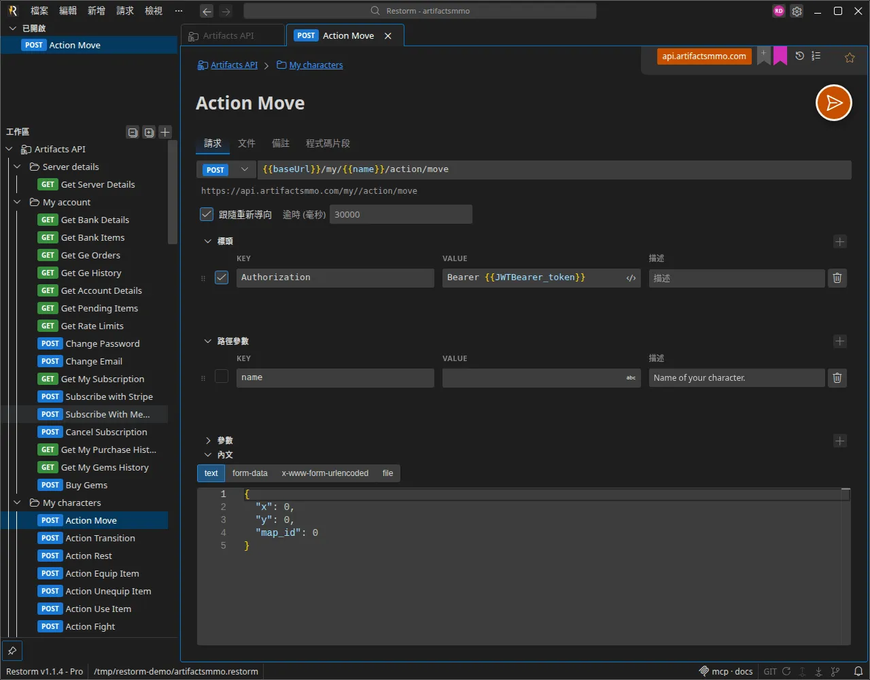
Task: Collapse the My account folder
Action: [x=18, y=202]
